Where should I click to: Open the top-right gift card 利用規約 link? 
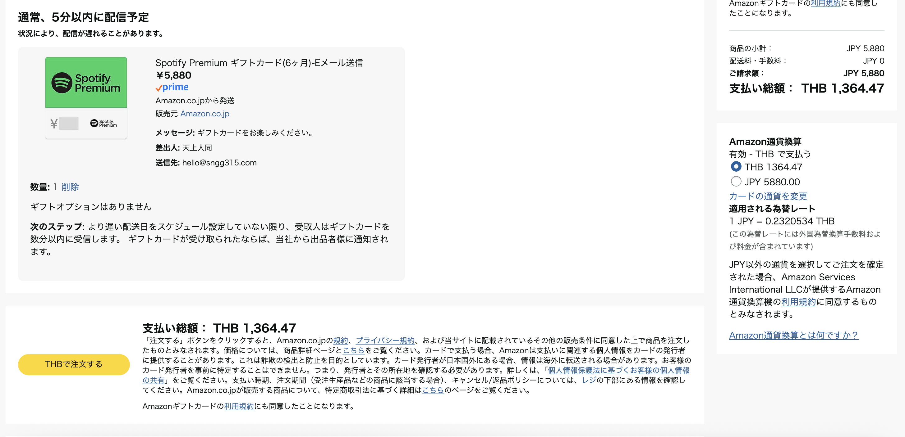point(826,3)
